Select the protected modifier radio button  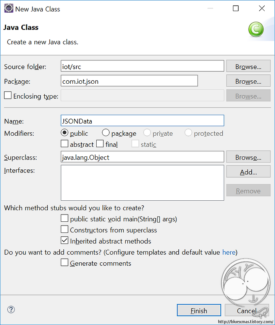(x=188, y=133)
